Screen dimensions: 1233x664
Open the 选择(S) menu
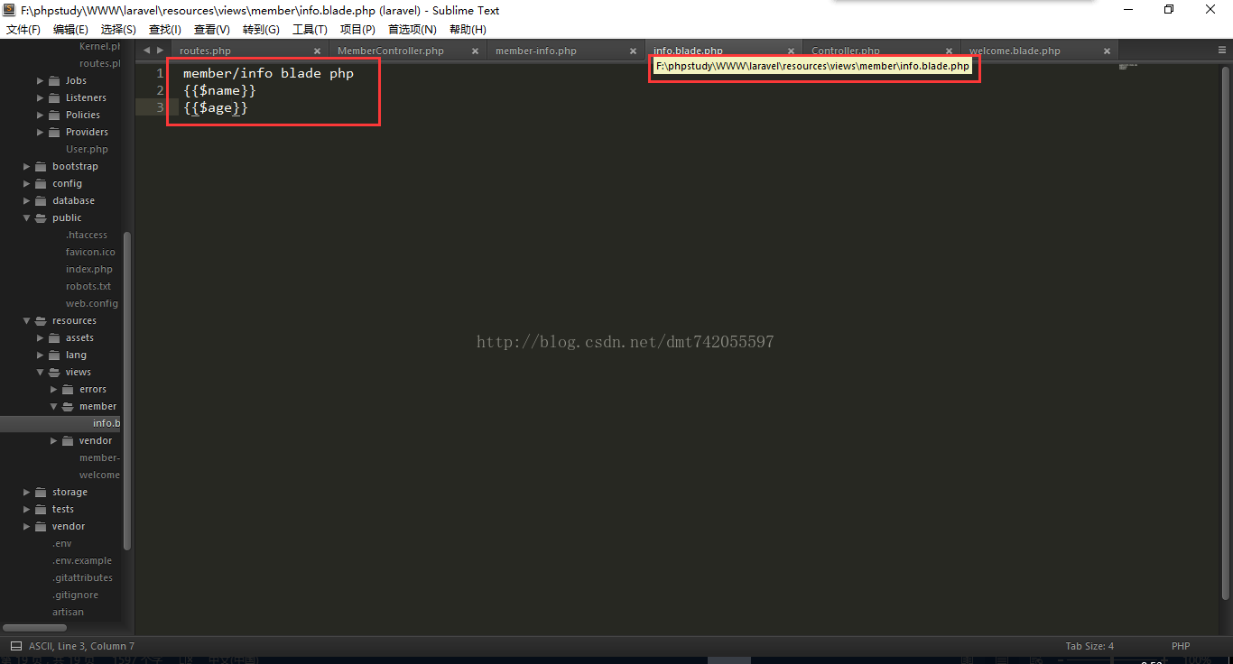pyautogui.click(x=118, y=29)
